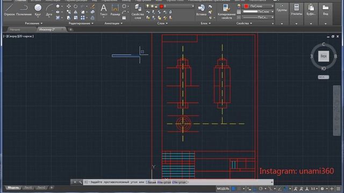Switch to the Лист1 layout tab
344x193 pixels.
coord(28,188)
